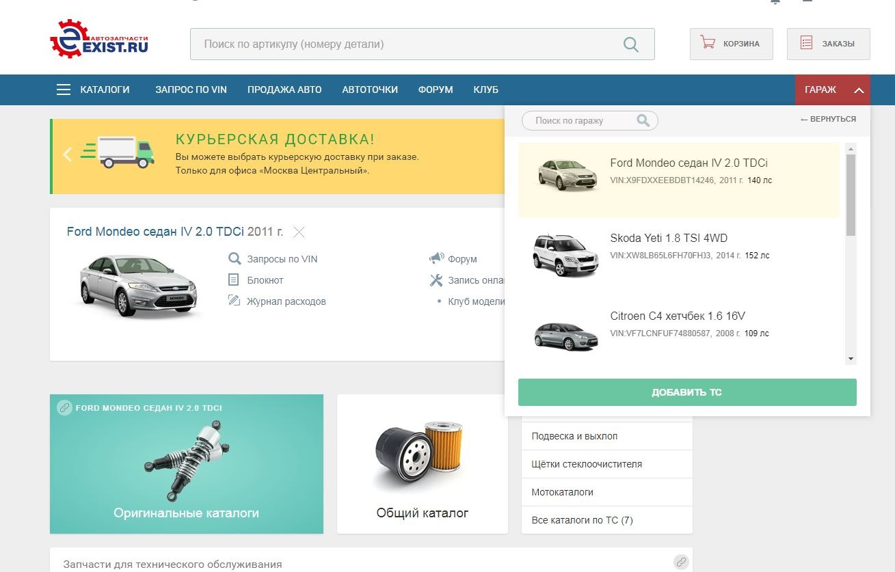895x572 pixels.
Task: Click the garage list scroll down arrow
Action: (x=851, y=359)
